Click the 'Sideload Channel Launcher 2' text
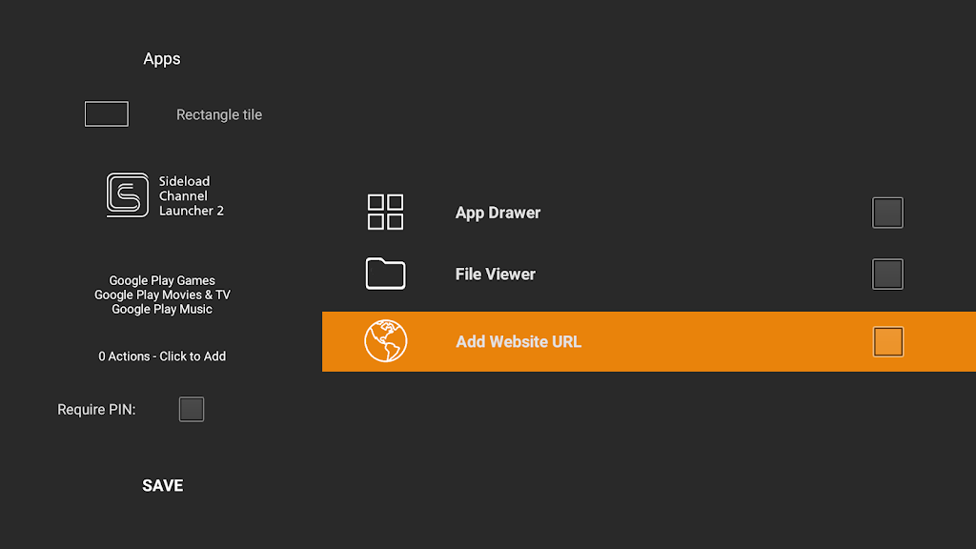The width and height of the screenshot is (976, 549). (x=191, y=196)
